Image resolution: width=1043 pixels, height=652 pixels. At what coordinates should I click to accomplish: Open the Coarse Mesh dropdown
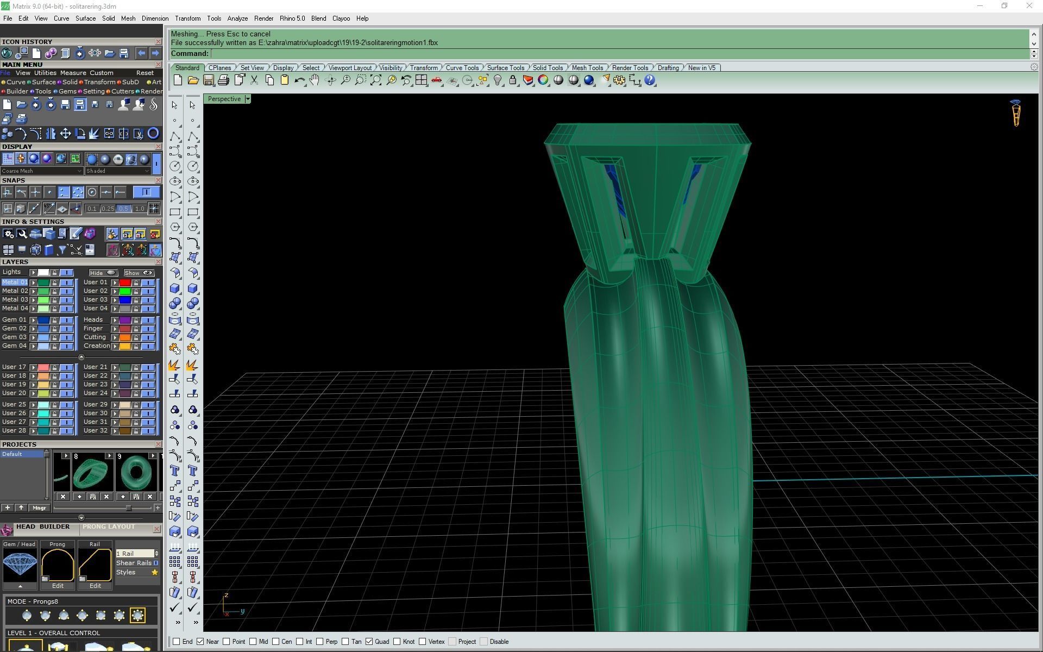(x=42, y=171)
